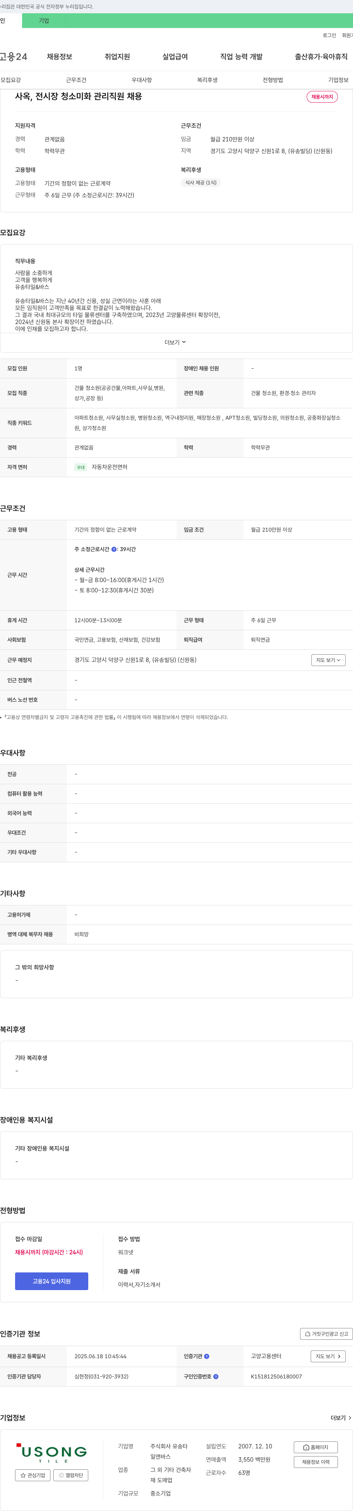Open the help icon next to 인증기관

tap(207, 1356)
